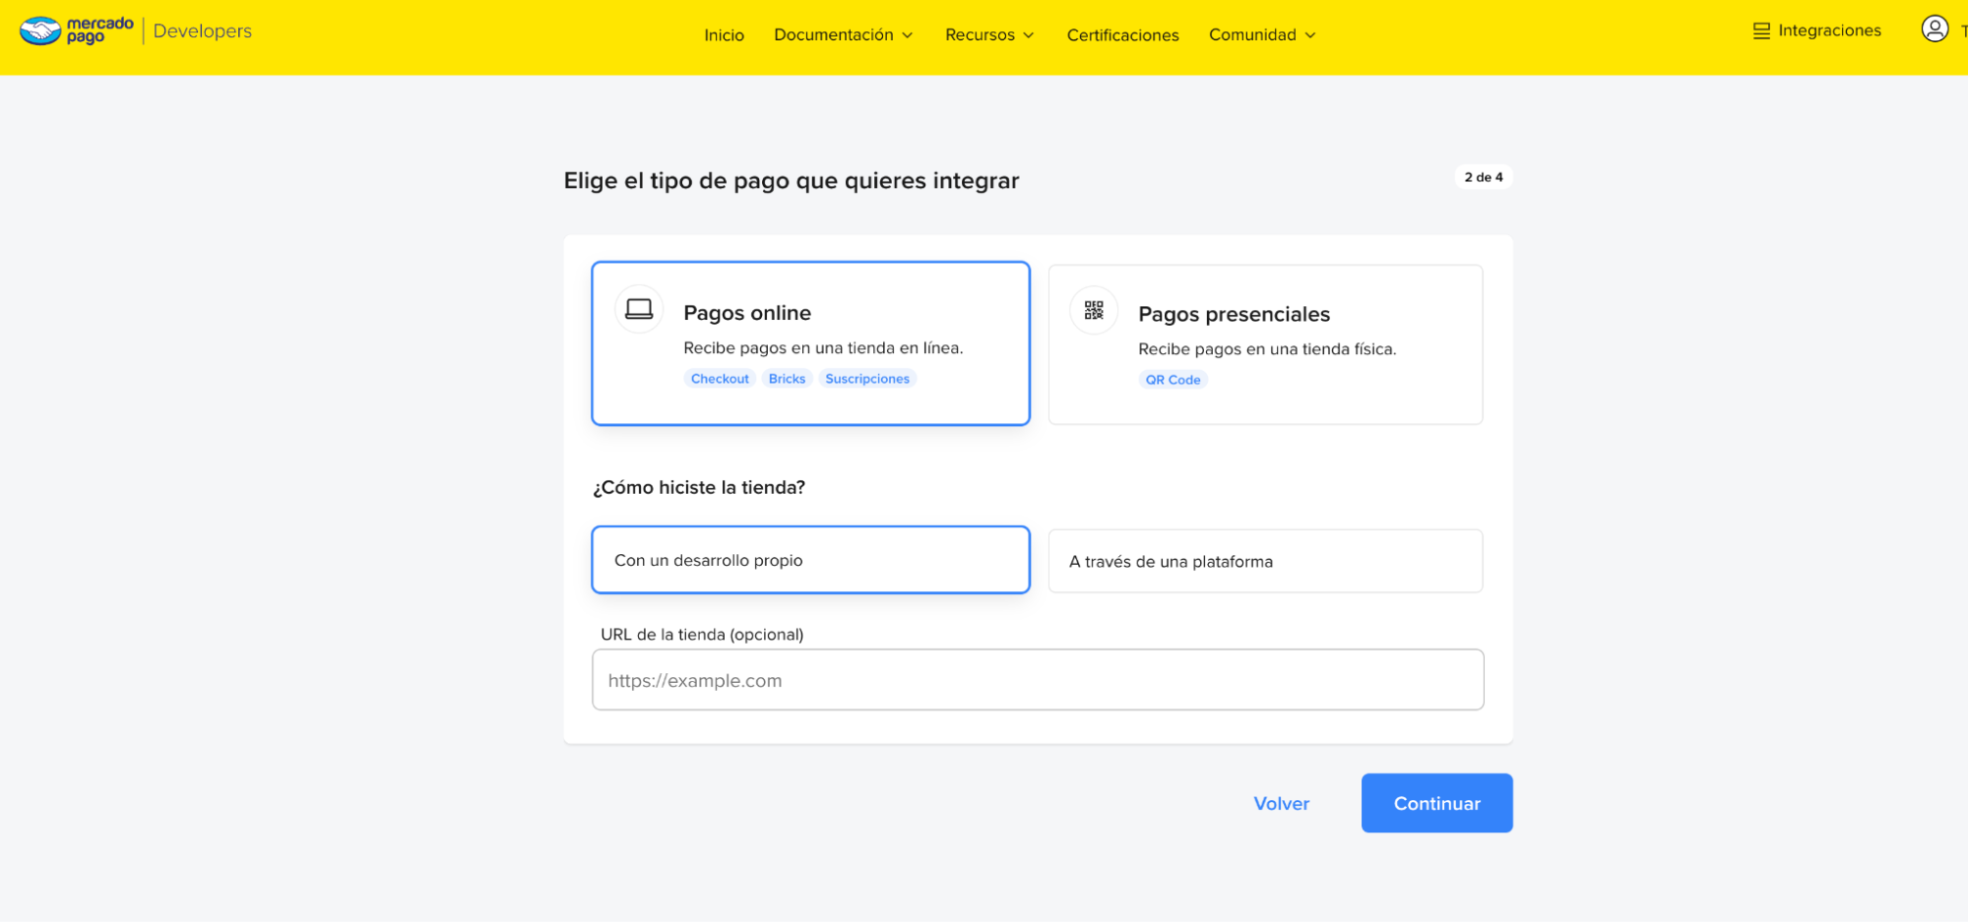The width and height of the screenshot is (1968, 924).
Task: Select the Pagos presenciales payment type card
Action: click(1265, 344)
